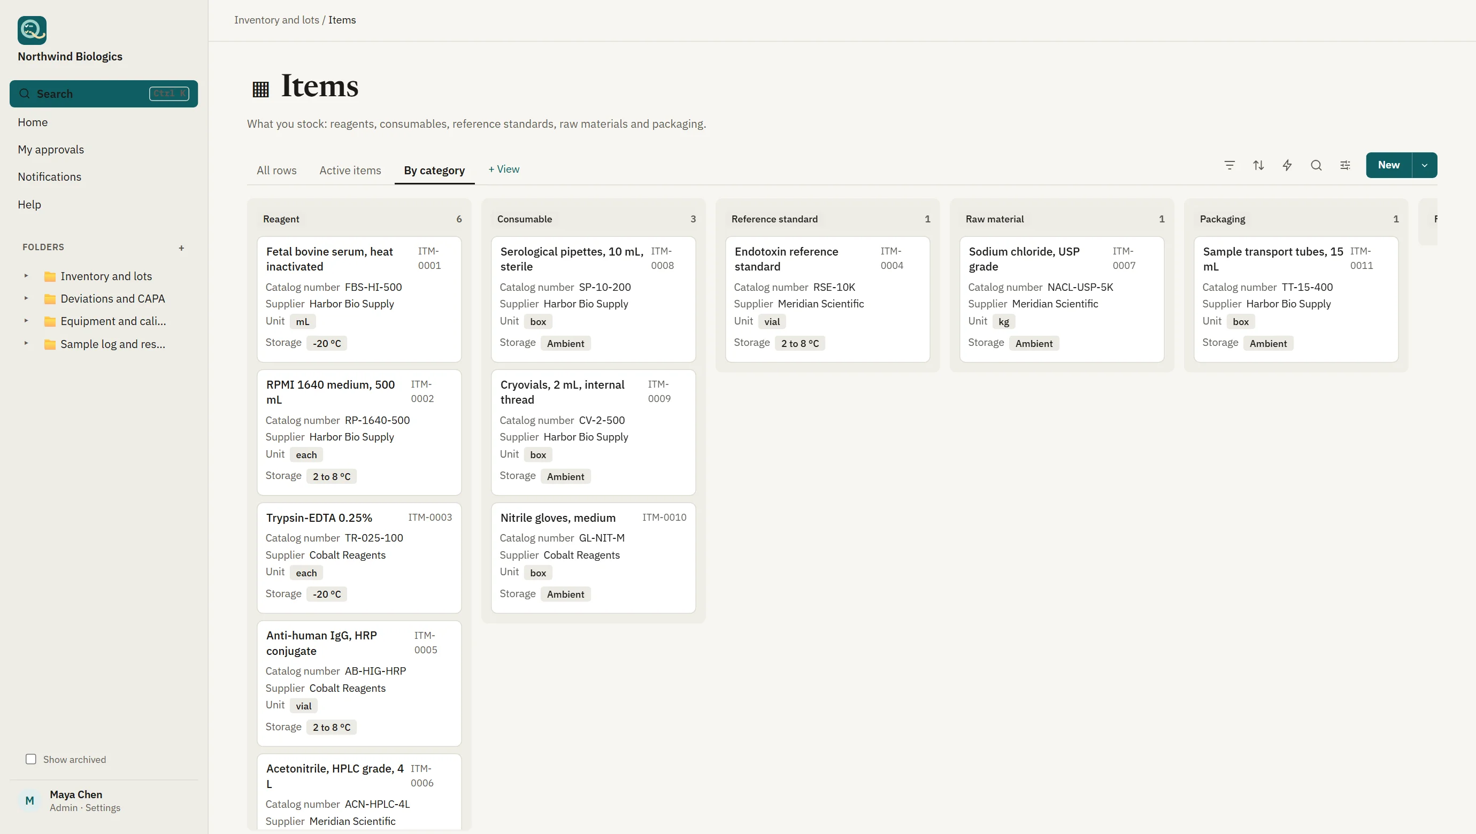Toggle the Show archived checkbox
The image size is (1476, 834).
(31, 759)
